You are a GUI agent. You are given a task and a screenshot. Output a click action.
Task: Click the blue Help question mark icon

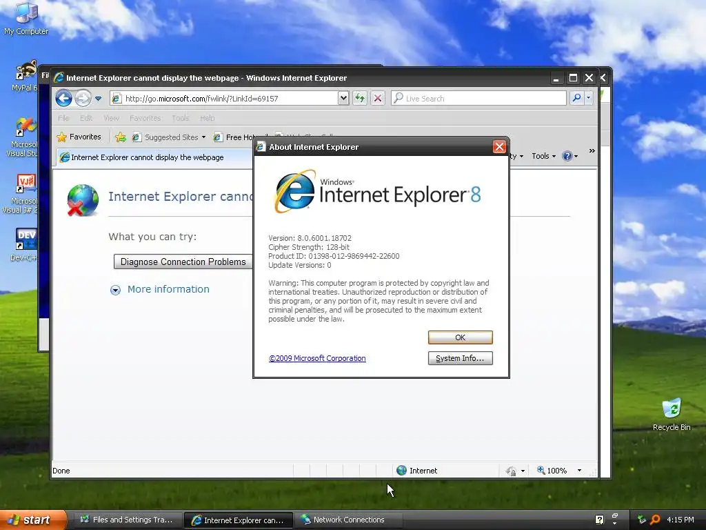[x=567, y=156]
